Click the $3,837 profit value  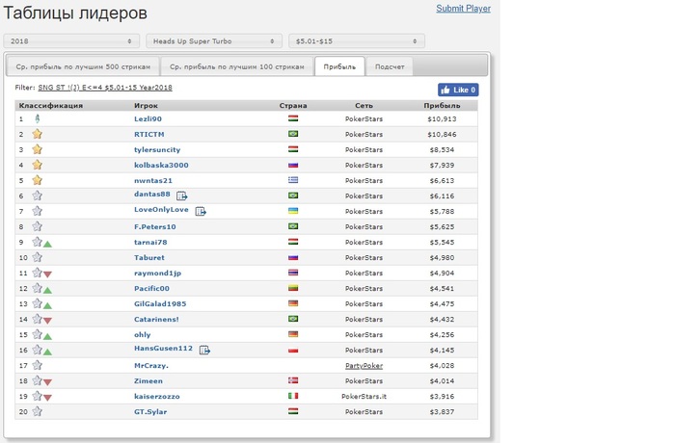(442, 411)
